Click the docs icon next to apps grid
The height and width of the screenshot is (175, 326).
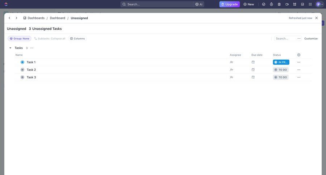(x=302, y=4)
